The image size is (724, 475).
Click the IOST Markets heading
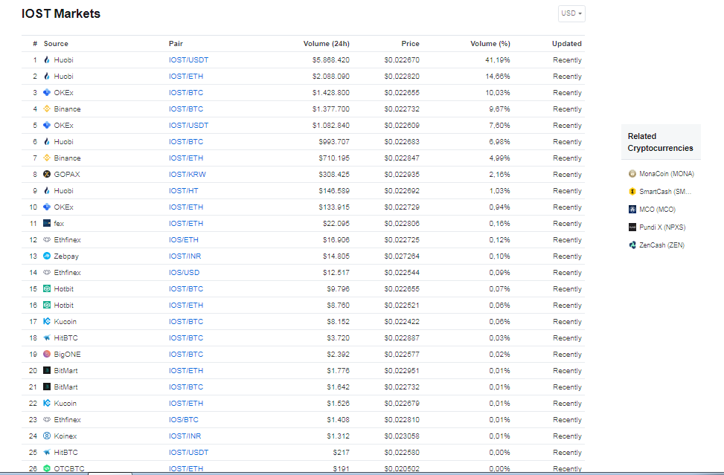tap(61, 14)
